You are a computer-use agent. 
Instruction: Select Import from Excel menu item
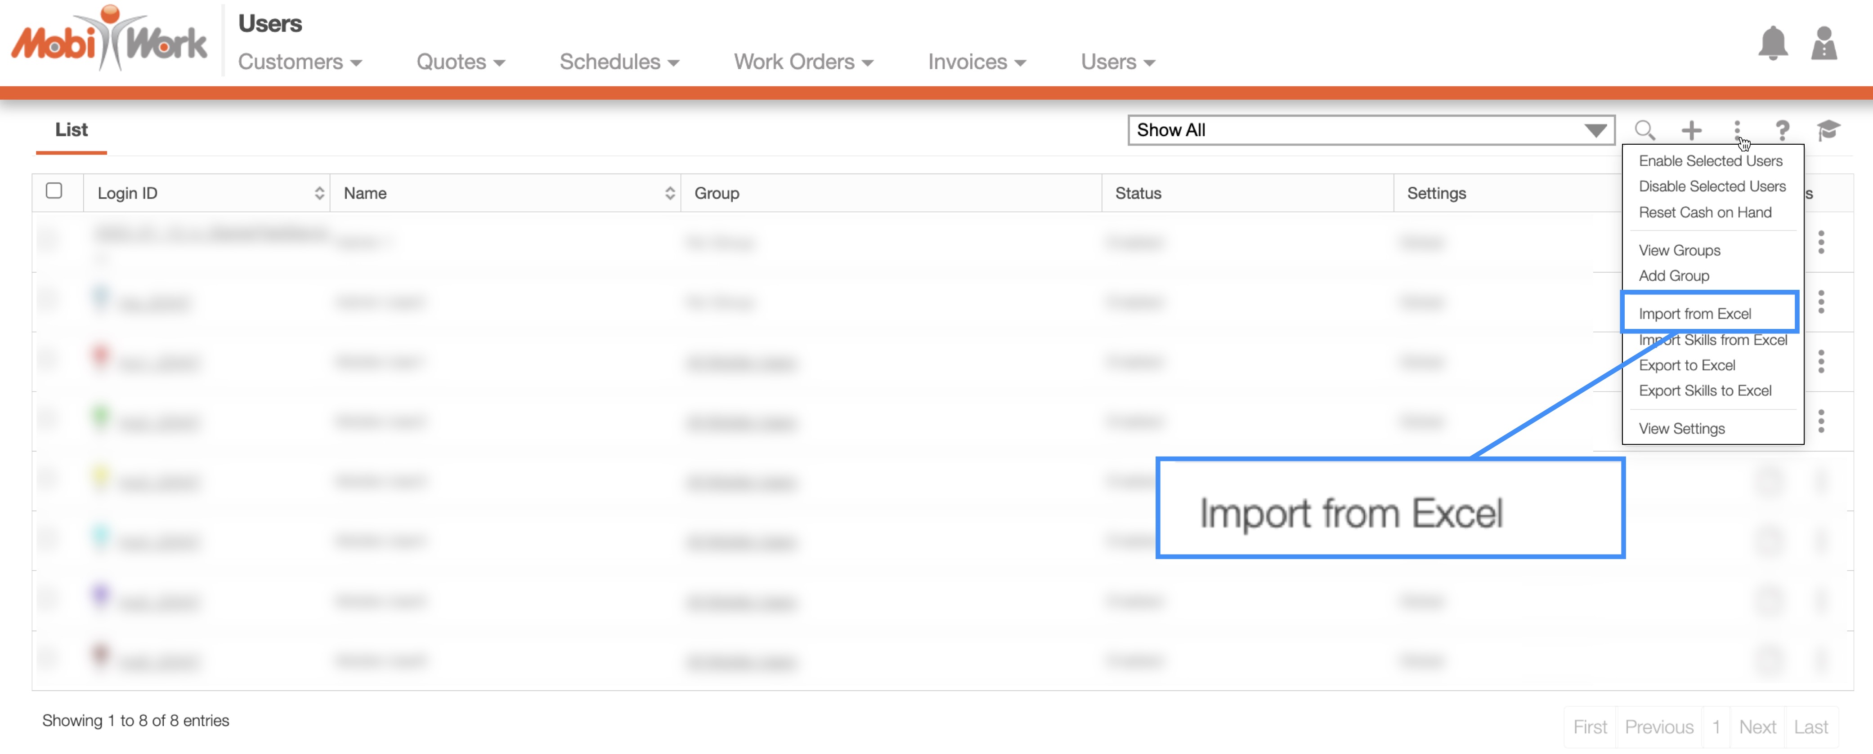[1694, 314]
